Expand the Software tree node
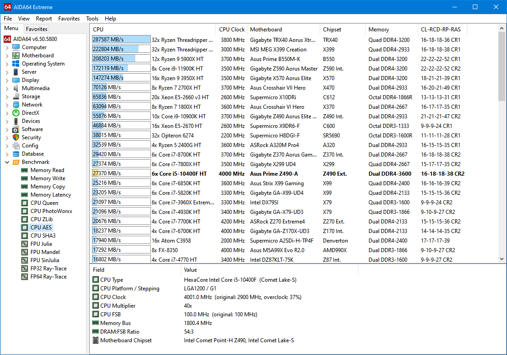The image size is (507, 355). pos(7,129)
